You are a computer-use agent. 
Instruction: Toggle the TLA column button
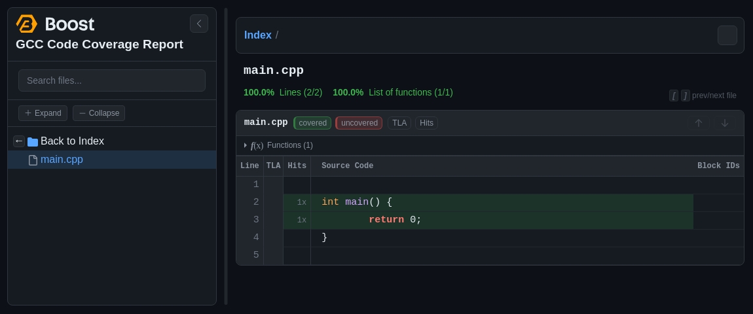pos(399,123)
